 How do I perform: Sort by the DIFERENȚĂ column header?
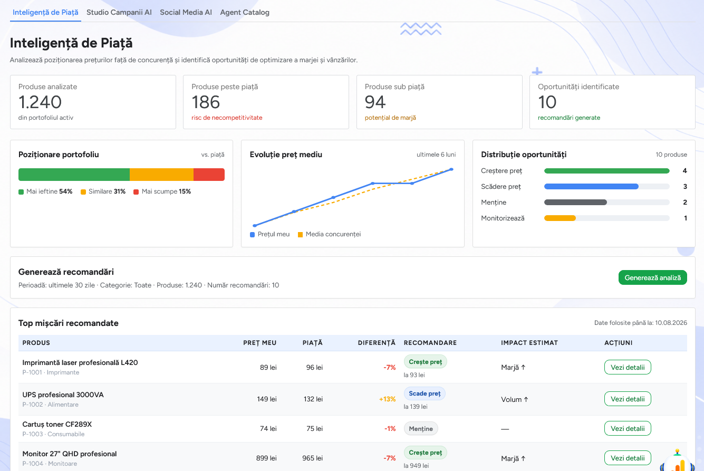(x=377, y=343)
